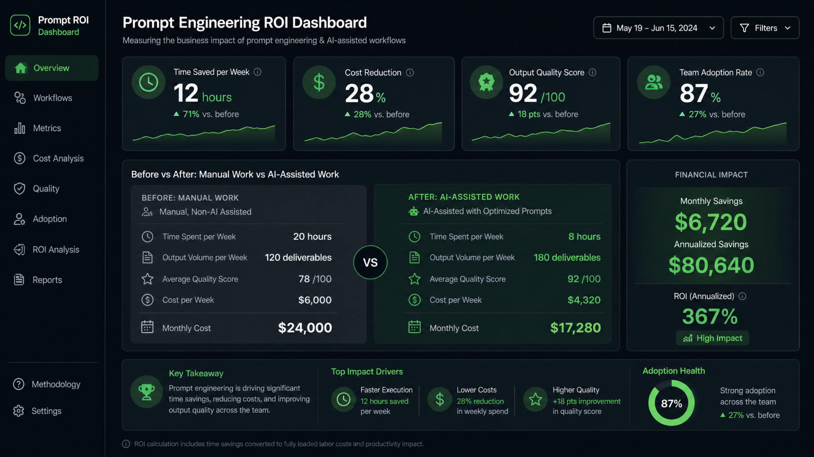Image resolution: width=814 pixels, height=457 pixels.
Task: Click the badge icon in Output Quality card
Action: 486,82
